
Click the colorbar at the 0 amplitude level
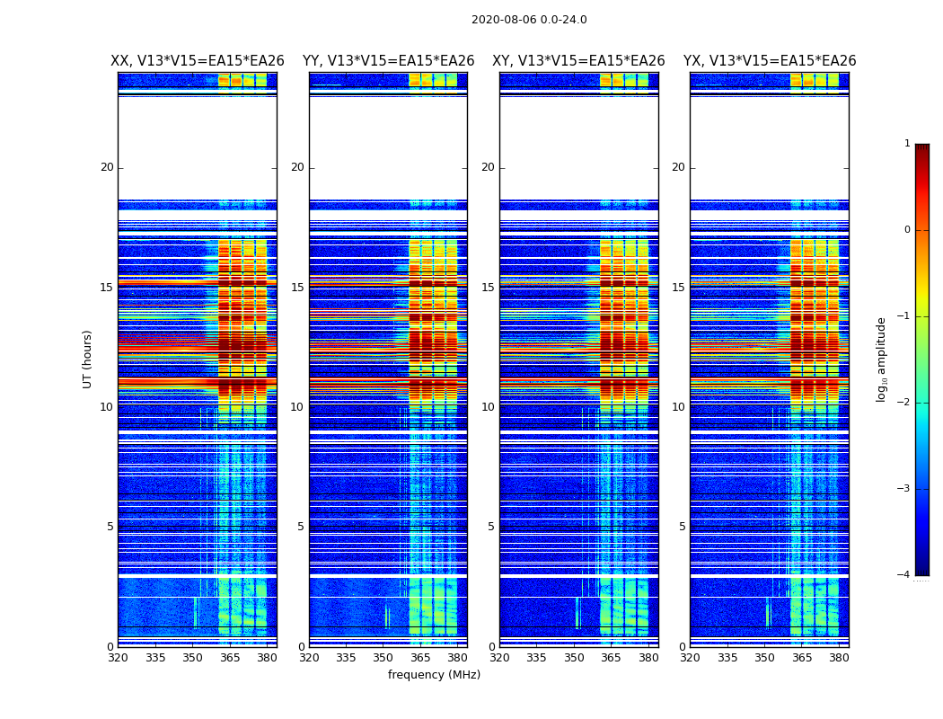pyautogui.click(x=922, y=230)
